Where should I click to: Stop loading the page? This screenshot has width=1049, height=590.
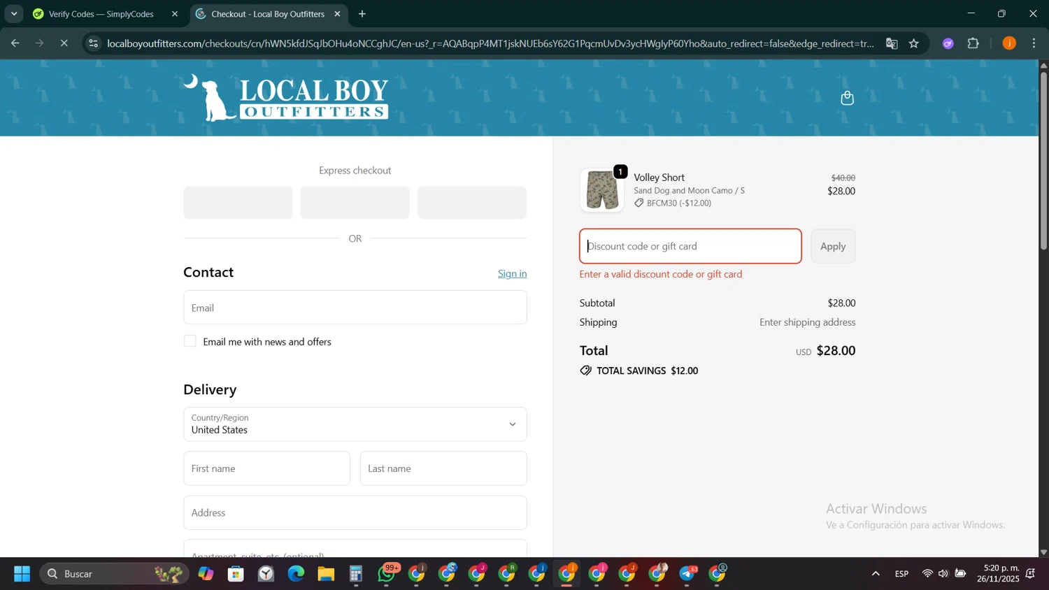click(x=64, y=43)
